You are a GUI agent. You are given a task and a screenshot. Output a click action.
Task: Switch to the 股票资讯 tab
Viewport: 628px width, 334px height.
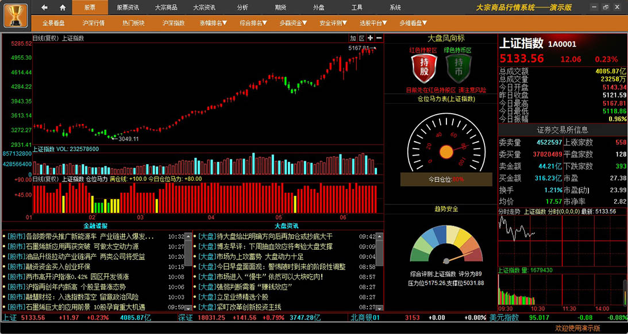click(128, 7)
